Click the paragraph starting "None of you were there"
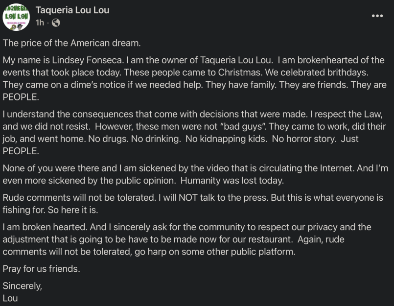 tap(196, 174)
